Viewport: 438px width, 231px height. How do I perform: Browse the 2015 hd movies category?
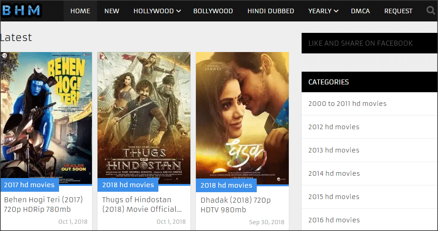click(x=334, y=197)
